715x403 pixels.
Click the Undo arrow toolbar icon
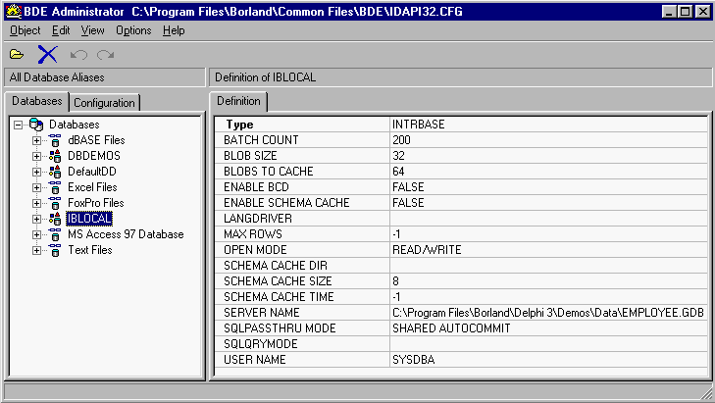[78, 55]
